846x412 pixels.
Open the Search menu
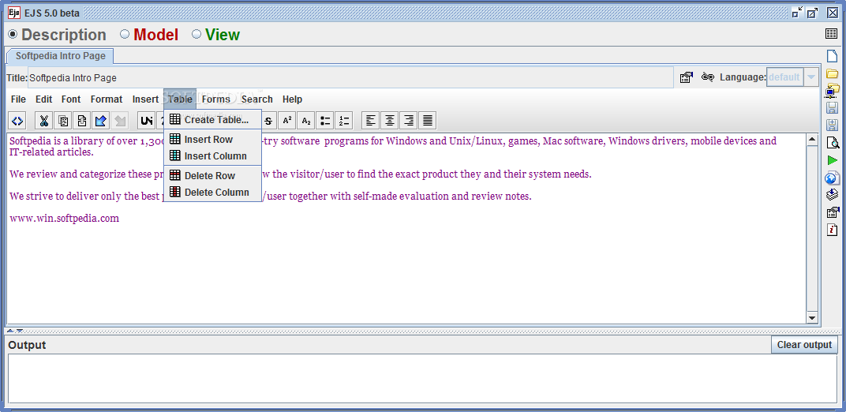[x=256, y=99]
